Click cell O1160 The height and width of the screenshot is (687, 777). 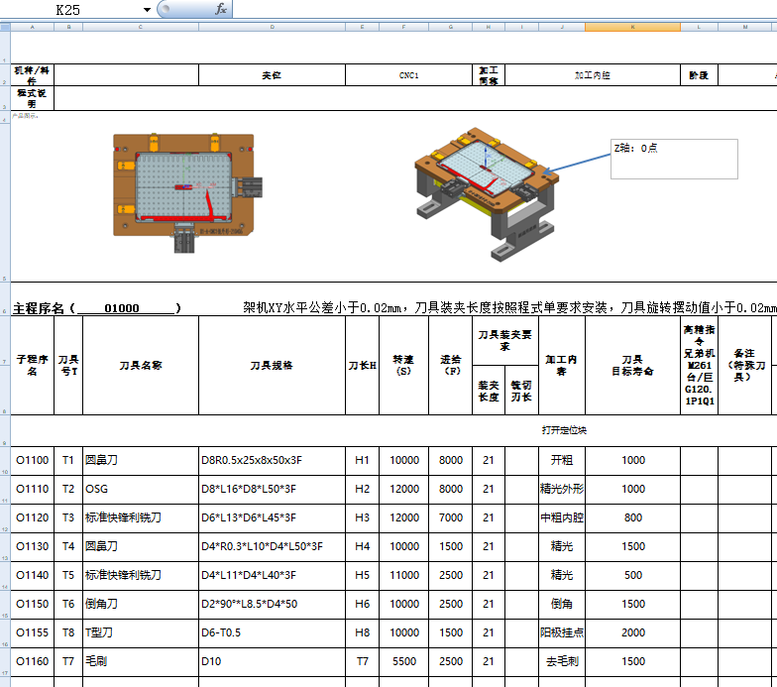[32, 662]
